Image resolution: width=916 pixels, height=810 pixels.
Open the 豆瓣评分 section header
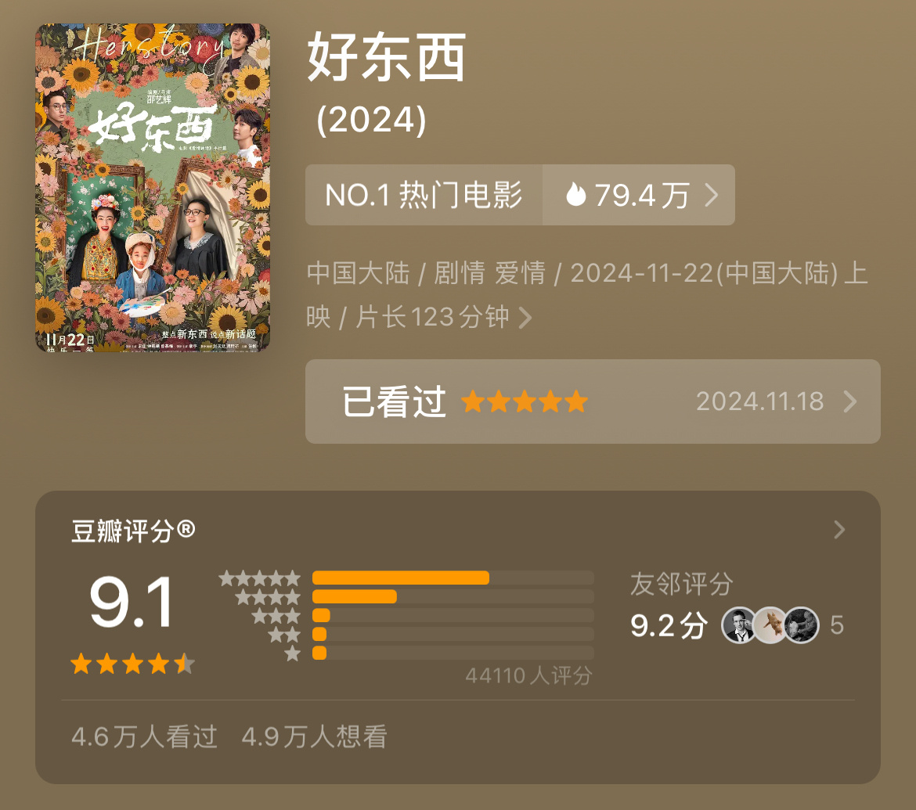(133, 531)
